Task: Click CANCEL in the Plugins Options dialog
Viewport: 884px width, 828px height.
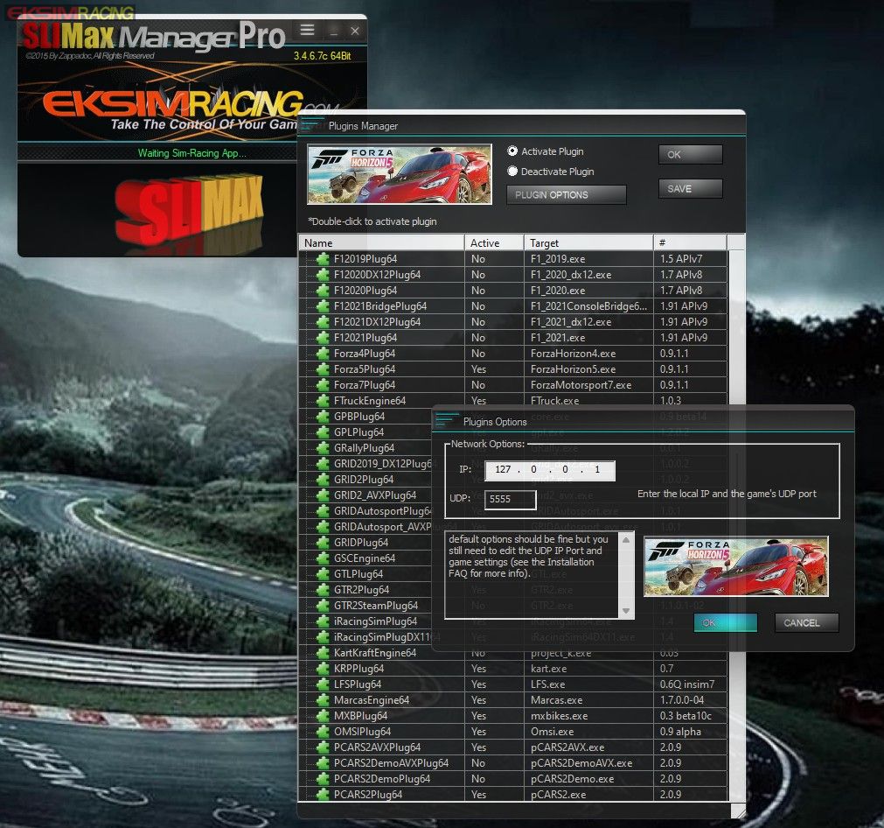Action: click(x=806, y=622)
